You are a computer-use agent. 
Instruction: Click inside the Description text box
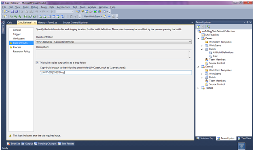[112, 55]
